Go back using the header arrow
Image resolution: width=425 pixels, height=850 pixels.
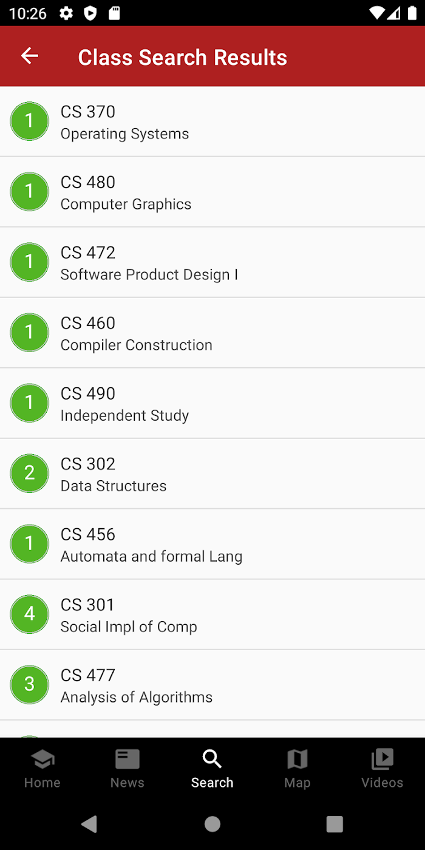[30, 56]
